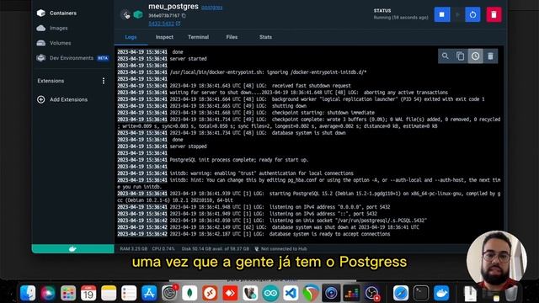
Task: Open the Extensions three-dot menu
Action: pos(104,81)
